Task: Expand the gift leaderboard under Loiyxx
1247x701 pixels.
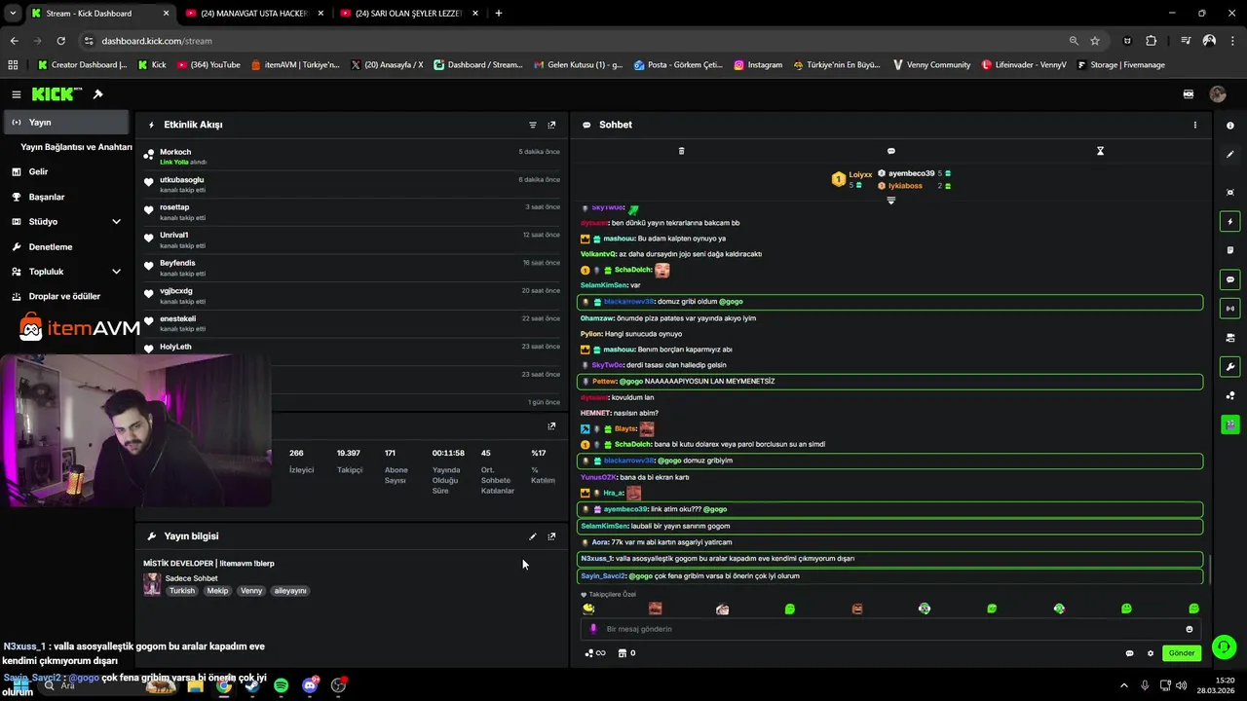Action: click(x=890, y=201)
